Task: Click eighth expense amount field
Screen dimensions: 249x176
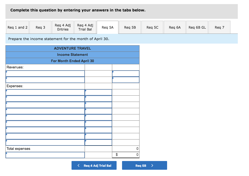Action: (98, 136)
